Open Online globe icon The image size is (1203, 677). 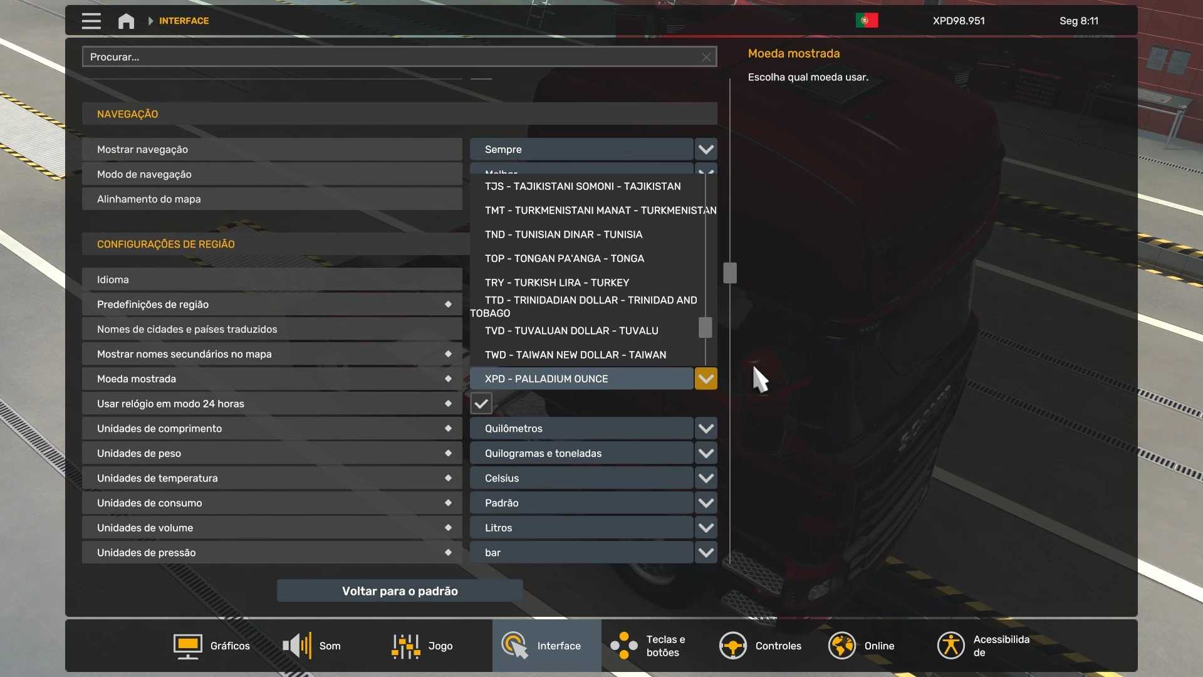point(841,646)
